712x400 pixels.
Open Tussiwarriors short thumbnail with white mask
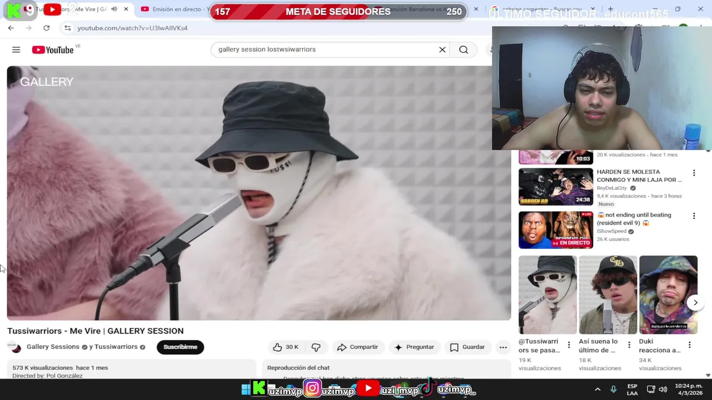547,294
